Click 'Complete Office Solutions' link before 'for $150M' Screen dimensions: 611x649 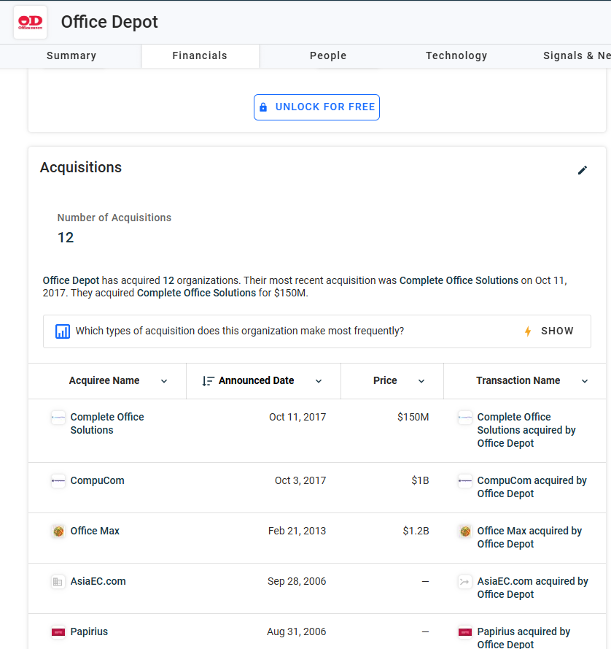[x=196, y=293]
